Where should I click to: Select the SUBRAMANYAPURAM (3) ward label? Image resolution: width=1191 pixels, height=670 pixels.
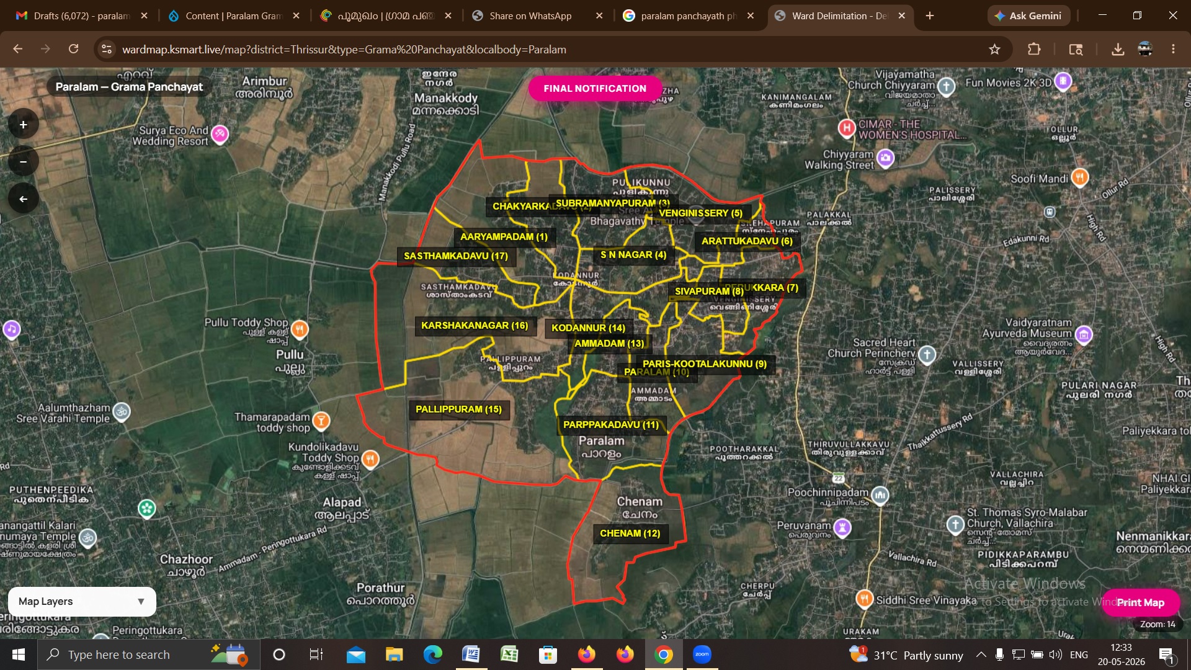pos(613,203)
